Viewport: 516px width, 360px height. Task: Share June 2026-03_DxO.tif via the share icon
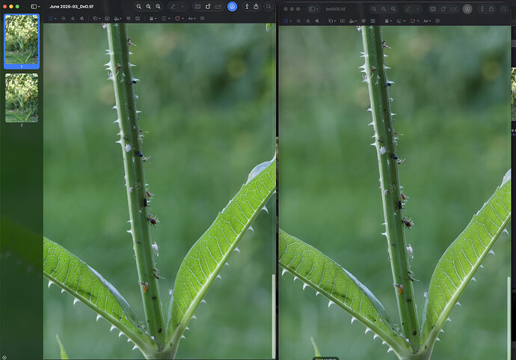pos(256,7)
